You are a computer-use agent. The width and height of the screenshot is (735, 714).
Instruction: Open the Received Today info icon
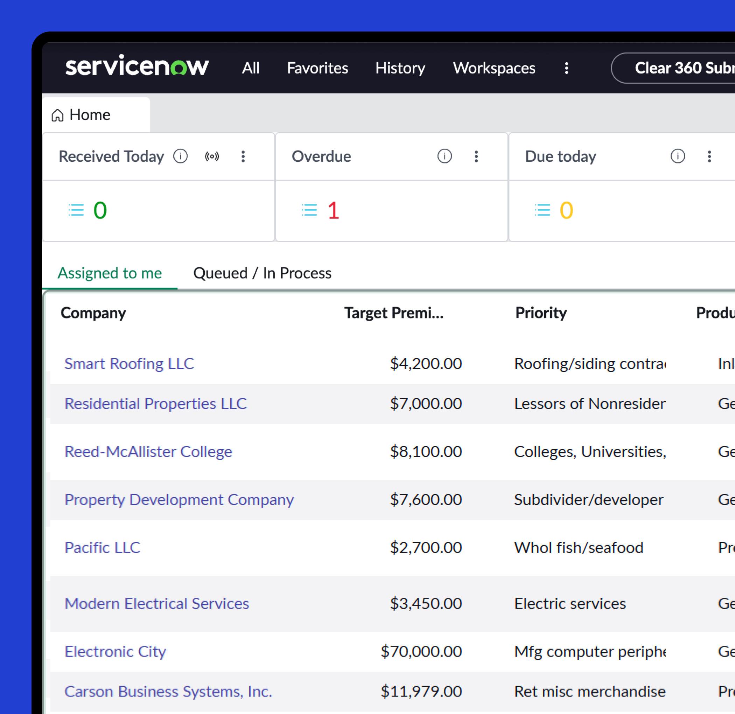click(x=180, y=156)
